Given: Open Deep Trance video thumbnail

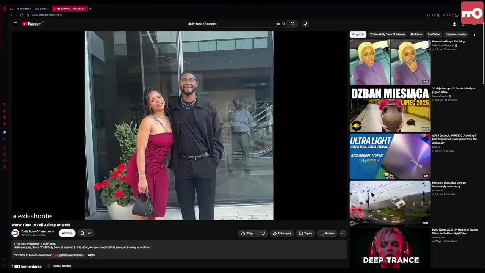Looking at the screenshot, I should pyautogui.click(x=390, y=248).
